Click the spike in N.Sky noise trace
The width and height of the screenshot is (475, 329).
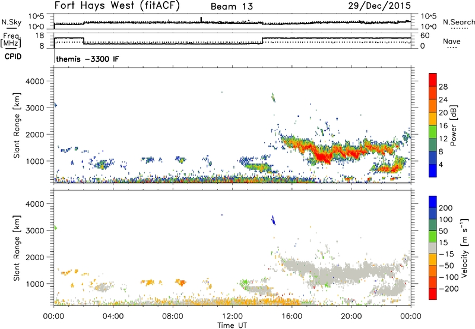[x=201, y=20]
